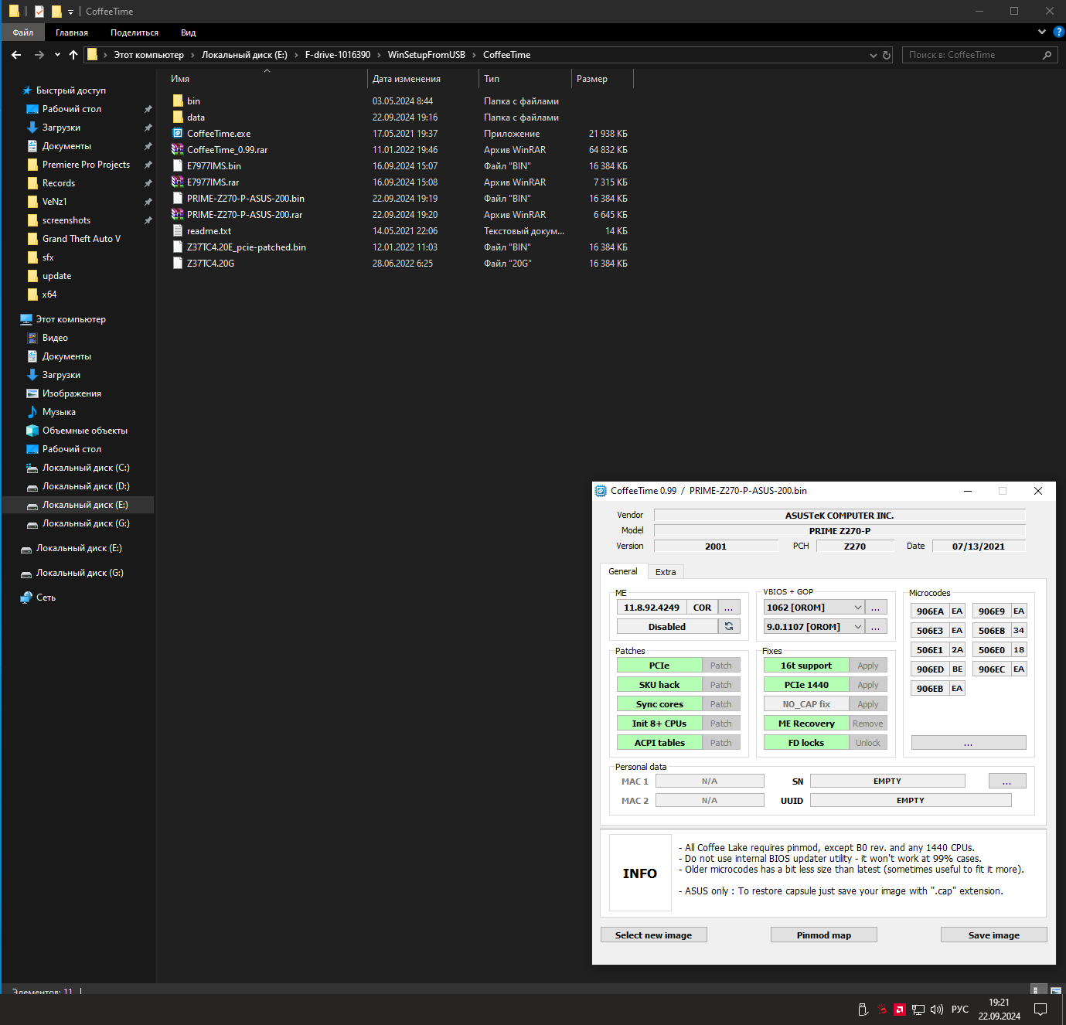The height and width of the screenshot is (1025, 1066).
Task: Click the network tray icon
Action: (x=918, y=1010)
